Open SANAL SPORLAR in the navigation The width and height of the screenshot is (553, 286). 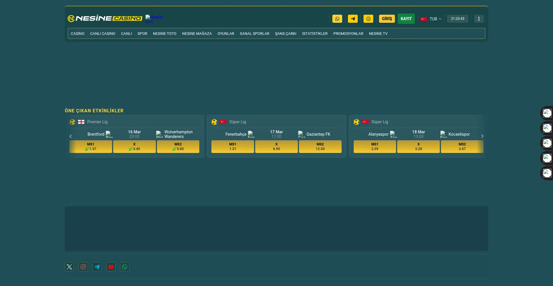pos(255,33)
